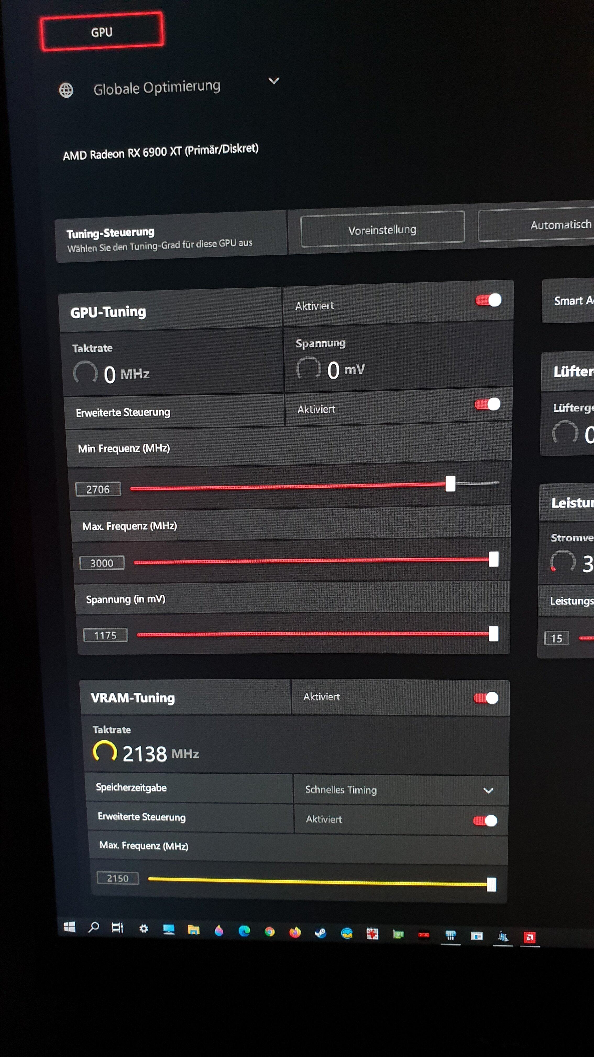Click the Spannung (in mV) slider handle
The width and height of the screenshot is (594, 1057).
[x=493, y=634]
